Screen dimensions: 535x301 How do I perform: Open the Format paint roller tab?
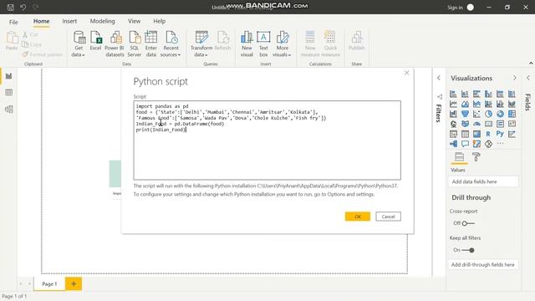[476, 157]
